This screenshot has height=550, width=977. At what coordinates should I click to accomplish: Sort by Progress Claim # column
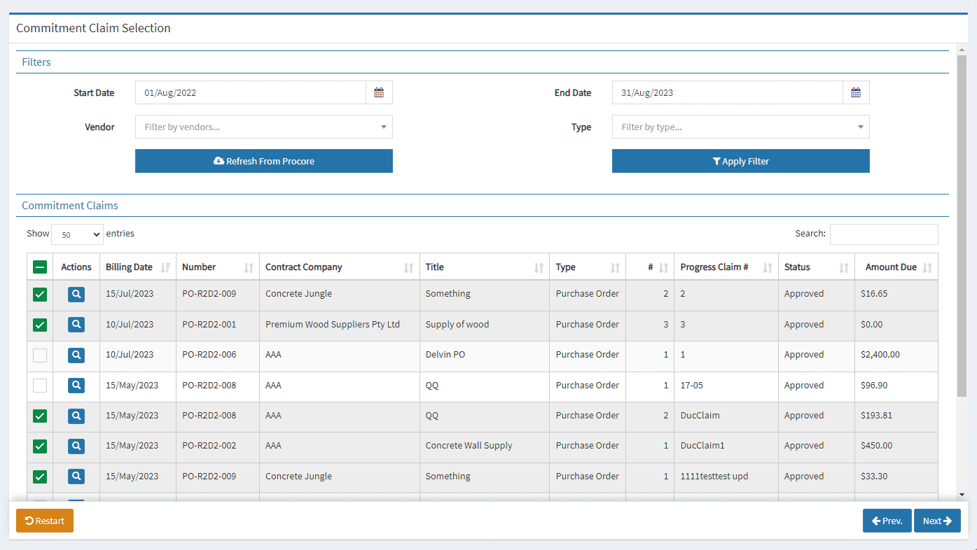point(726,267)
